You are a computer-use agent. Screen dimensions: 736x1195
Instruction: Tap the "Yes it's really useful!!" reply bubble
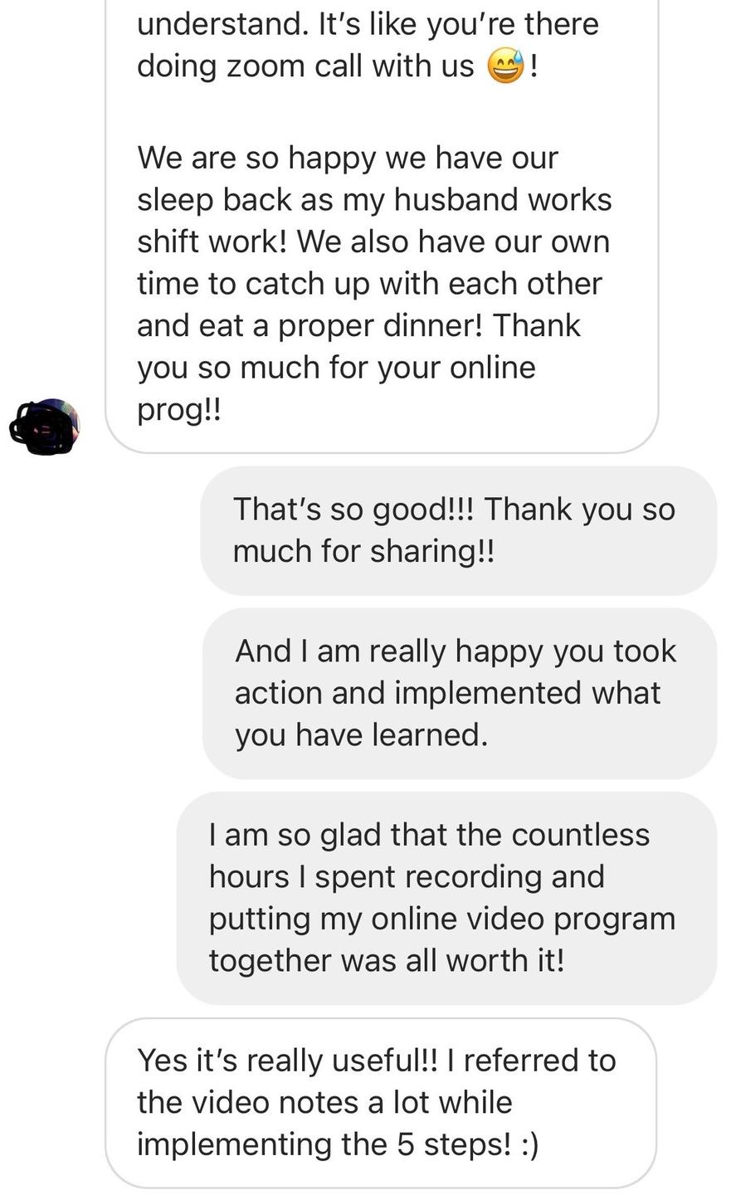tap(381, 1102)
